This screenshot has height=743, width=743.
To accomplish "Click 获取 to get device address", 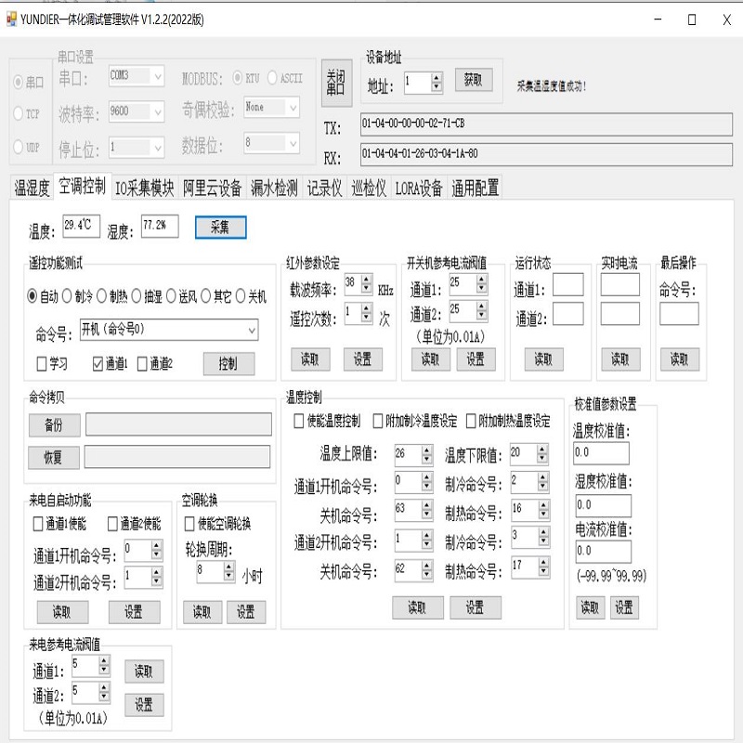I will coord(474,80).
